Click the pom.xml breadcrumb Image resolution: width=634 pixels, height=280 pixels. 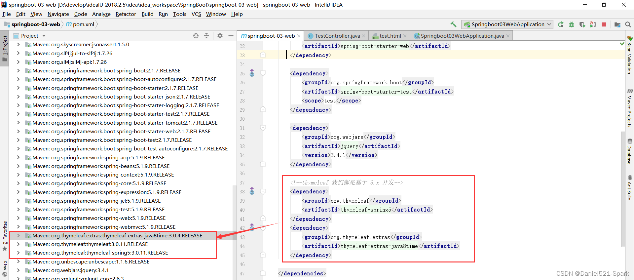pyautogui.click(x=80, y=24)
